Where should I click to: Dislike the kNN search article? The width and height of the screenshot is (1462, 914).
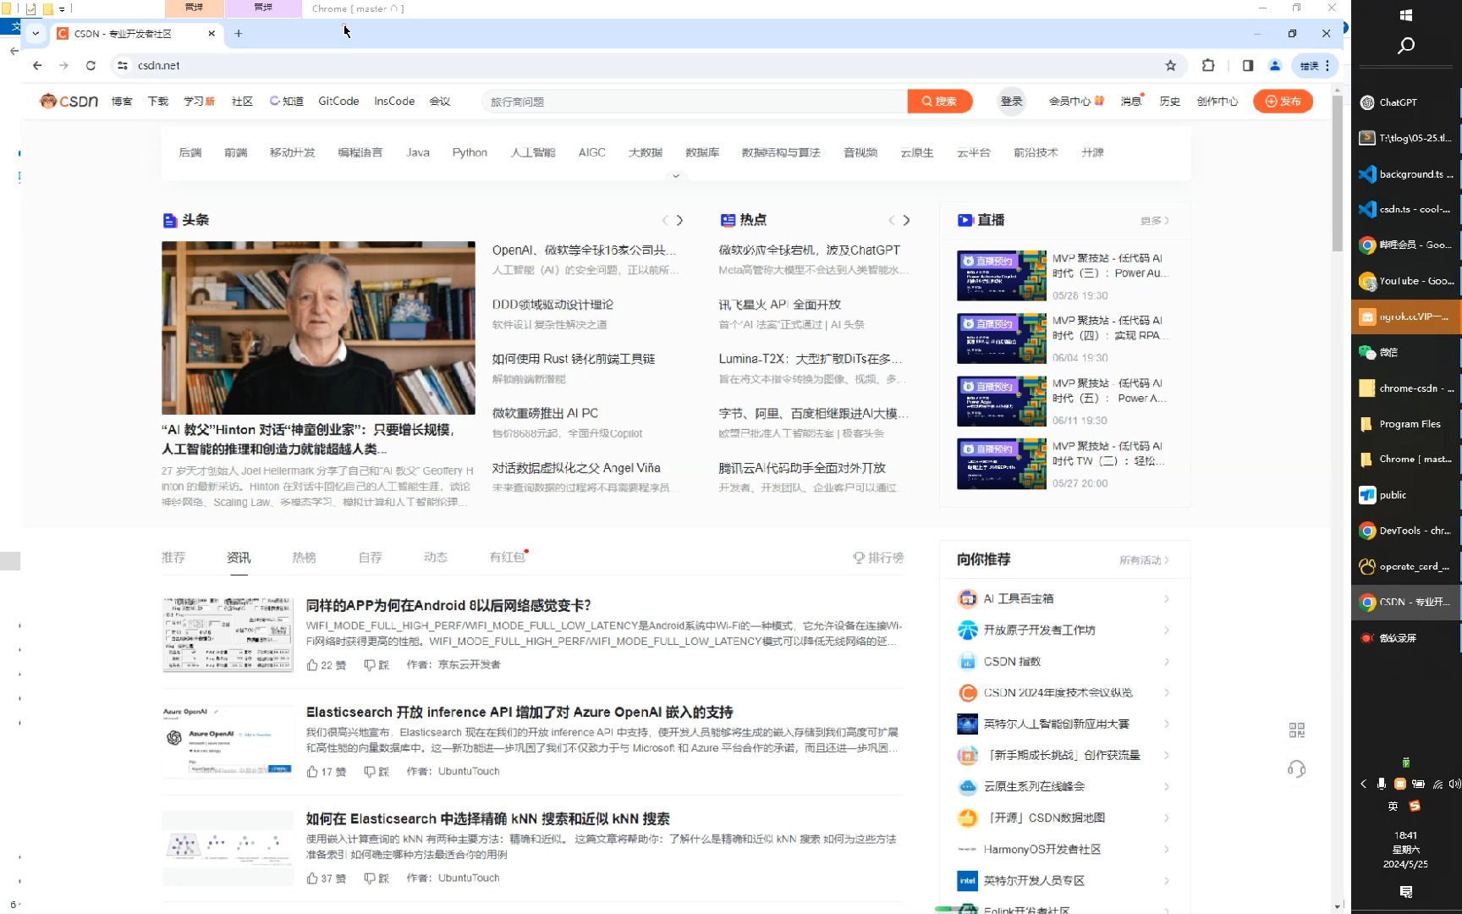click(376, 878)
